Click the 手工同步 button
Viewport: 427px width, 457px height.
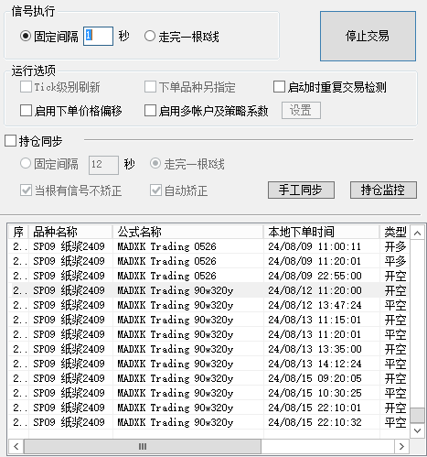click(x=301, y=190)
